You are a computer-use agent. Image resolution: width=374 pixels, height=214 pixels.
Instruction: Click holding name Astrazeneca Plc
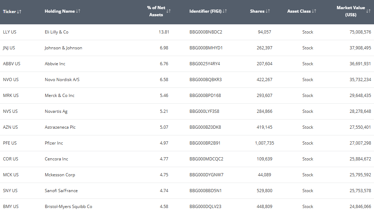(60, 127)
